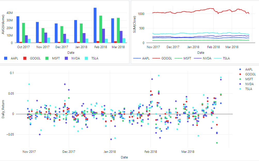Click the Feb 2018 label on bar chart

[101, 47]
